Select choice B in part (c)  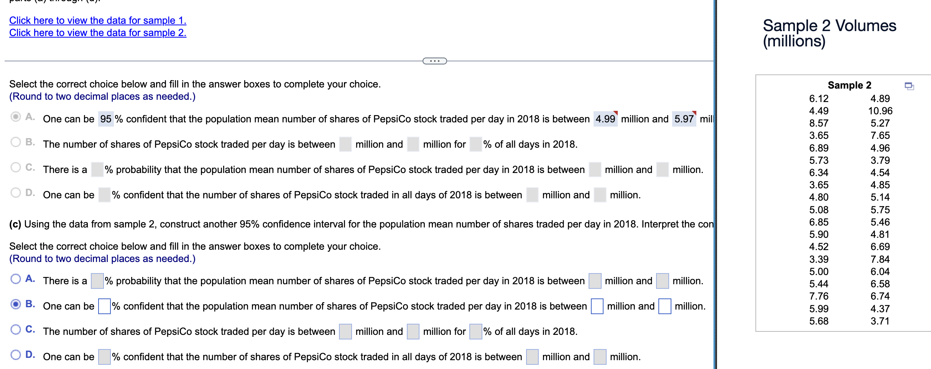[x=15, y=304]
